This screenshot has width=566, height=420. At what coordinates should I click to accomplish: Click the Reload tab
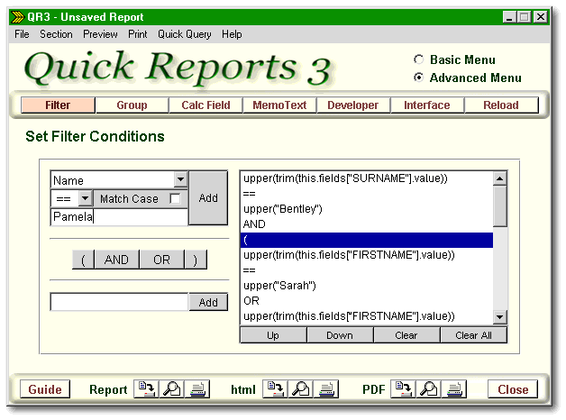[x=501, y=105]
